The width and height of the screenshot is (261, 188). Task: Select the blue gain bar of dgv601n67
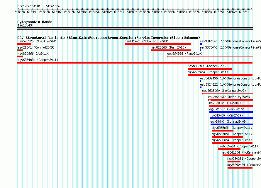pyautogui.click(x=231, y=112)
